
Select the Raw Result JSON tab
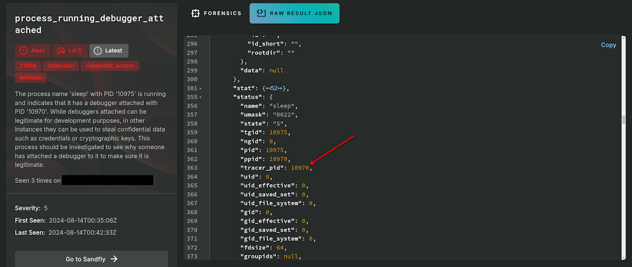click(x=294, y=13)
